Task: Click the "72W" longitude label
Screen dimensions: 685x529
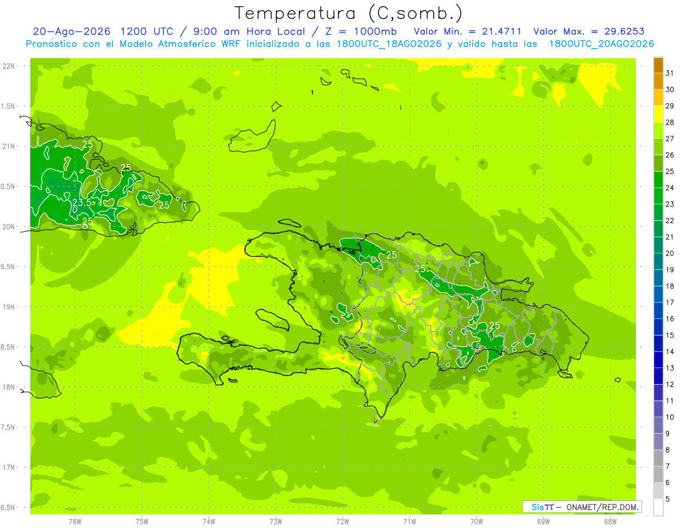Action: click(x=342, y=521)
